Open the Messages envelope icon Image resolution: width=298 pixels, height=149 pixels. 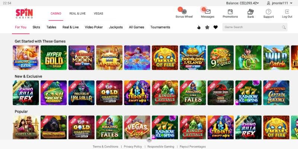207,12
